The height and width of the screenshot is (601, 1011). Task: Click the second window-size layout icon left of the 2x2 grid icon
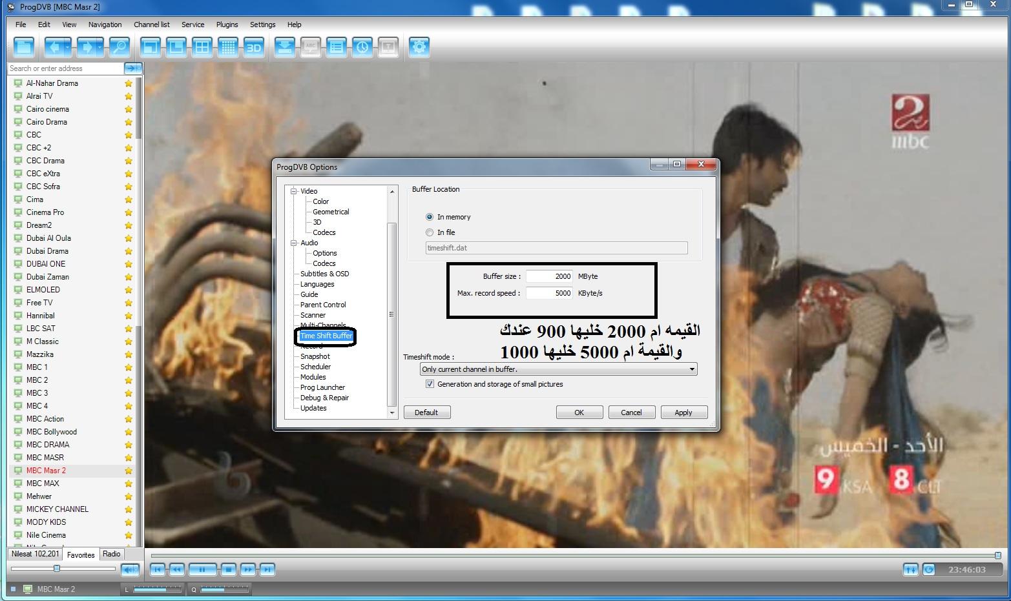176,47
